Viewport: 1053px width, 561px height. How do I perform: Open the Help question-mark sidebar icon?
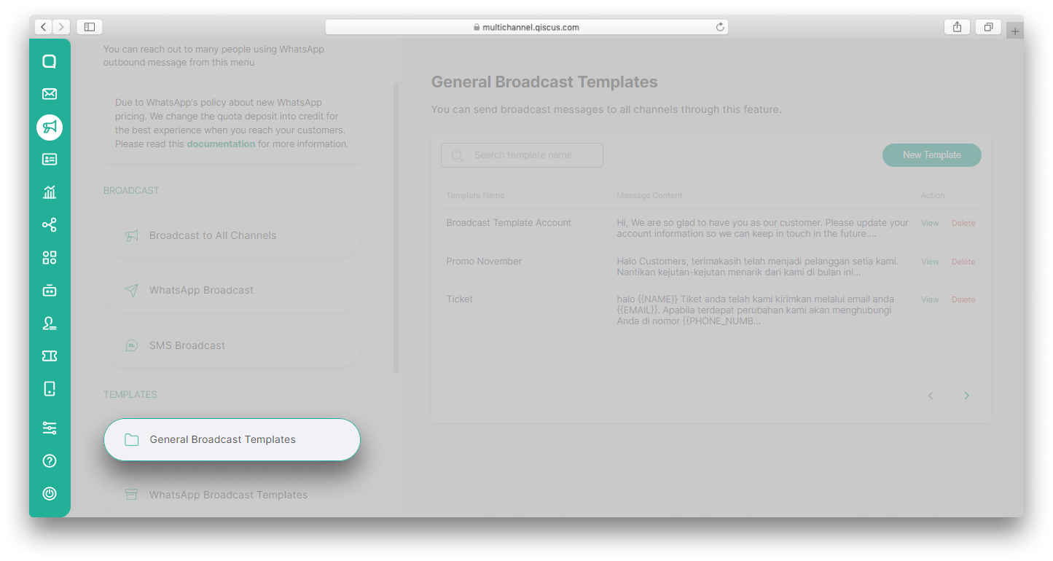click(50, 461)
